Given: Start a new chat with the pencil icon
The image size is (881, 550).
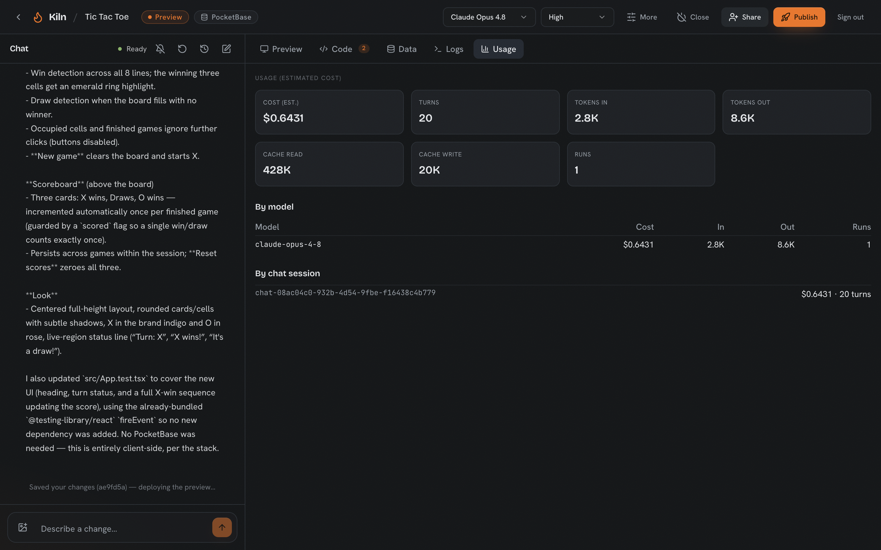Looking at the screenshot, I should click(x=226, y=49).
